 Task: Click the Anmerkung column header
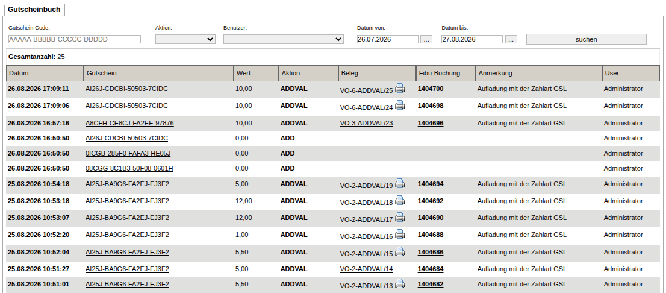pyautogui.click(x=538, y=73)
